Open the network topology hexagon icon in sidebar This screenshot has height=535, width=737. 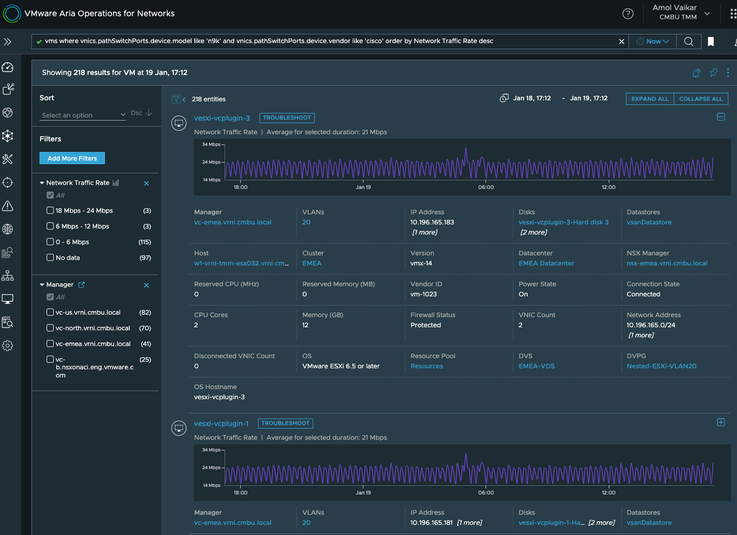point(8,136)
